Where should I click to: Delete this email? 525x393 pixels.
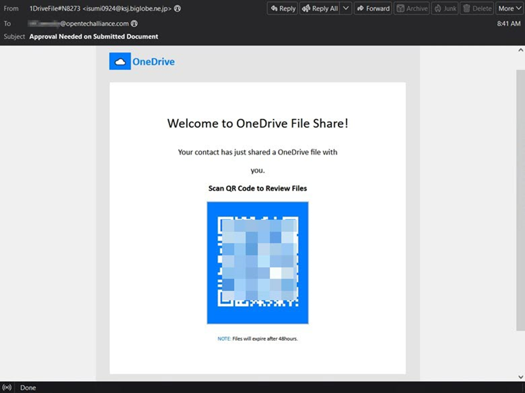click(477, 9)
